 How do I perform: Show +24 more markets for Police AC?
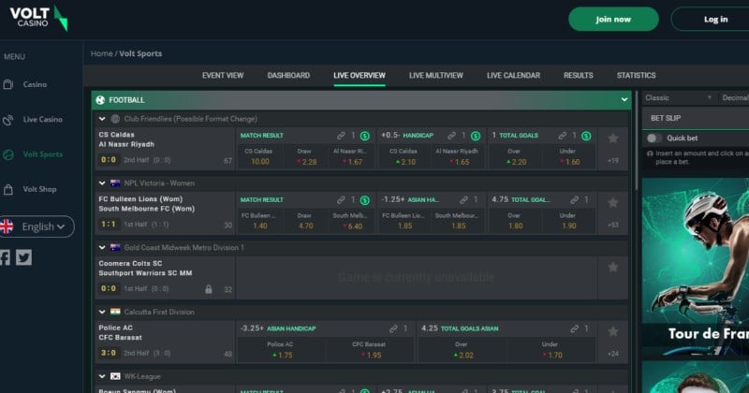pos(613,354)
